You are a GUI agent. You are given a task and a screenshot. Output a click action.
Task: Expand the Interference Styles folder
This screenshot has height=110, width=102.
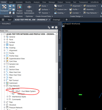tap(7, 97)
